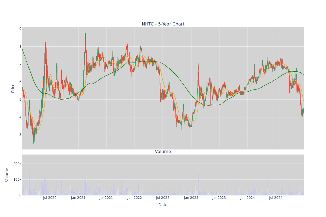The height and width of the screenshot is (217, 326).
Task: Click the price axis label "5"
Action: pos(20,100)
